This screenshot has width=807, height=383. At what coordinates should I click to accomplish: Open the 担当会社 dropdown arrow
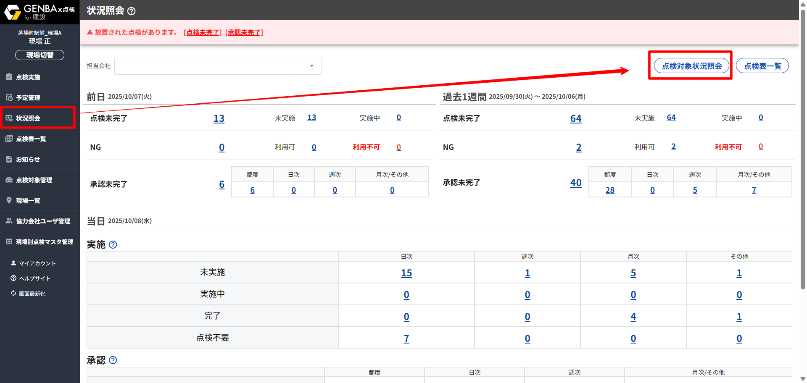click(311, 66)
